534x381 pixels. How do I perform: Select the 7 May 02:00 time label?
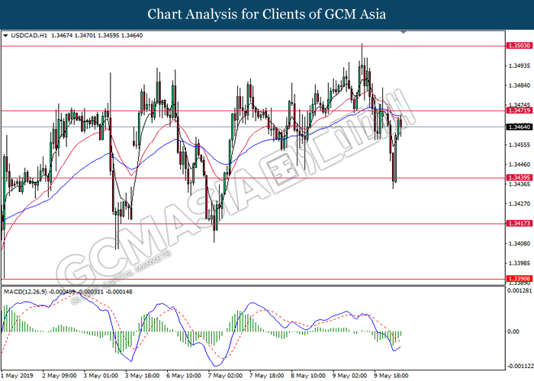pos(225,375)
